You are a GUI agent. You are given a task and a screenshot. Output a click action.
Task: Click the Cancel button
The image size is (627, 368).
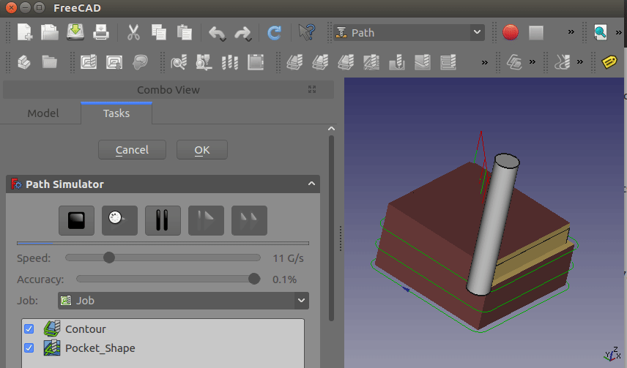click(132, 150)
